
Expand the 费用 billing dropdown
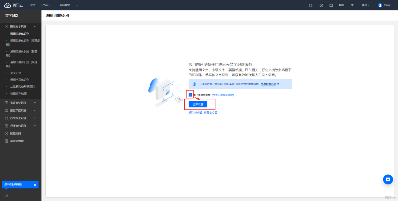[365, 5]
